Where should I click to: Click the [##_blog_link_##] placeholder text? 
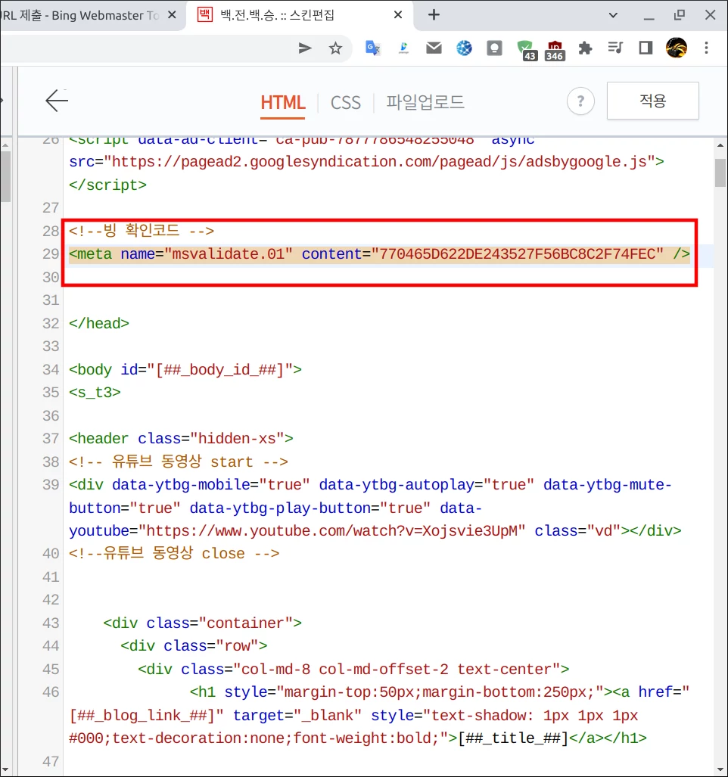click(x=142, y=715)
